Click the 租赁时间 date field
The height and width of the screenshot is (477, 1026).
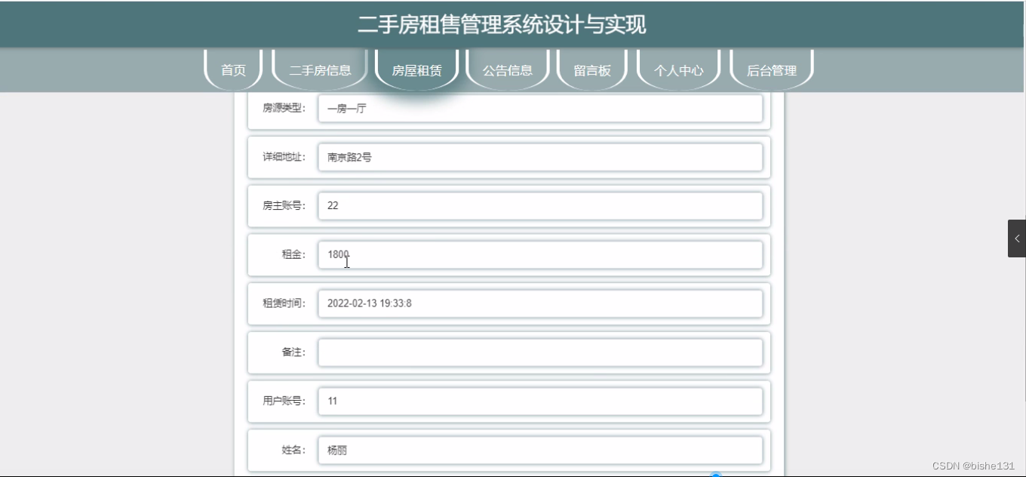(540, 303)
